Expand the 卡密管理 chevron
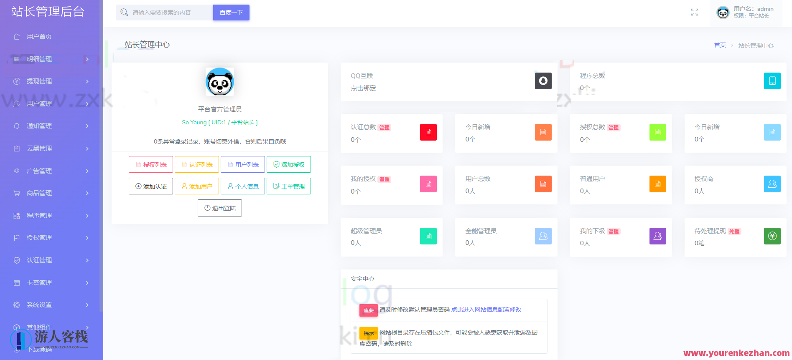 (87, 283)
